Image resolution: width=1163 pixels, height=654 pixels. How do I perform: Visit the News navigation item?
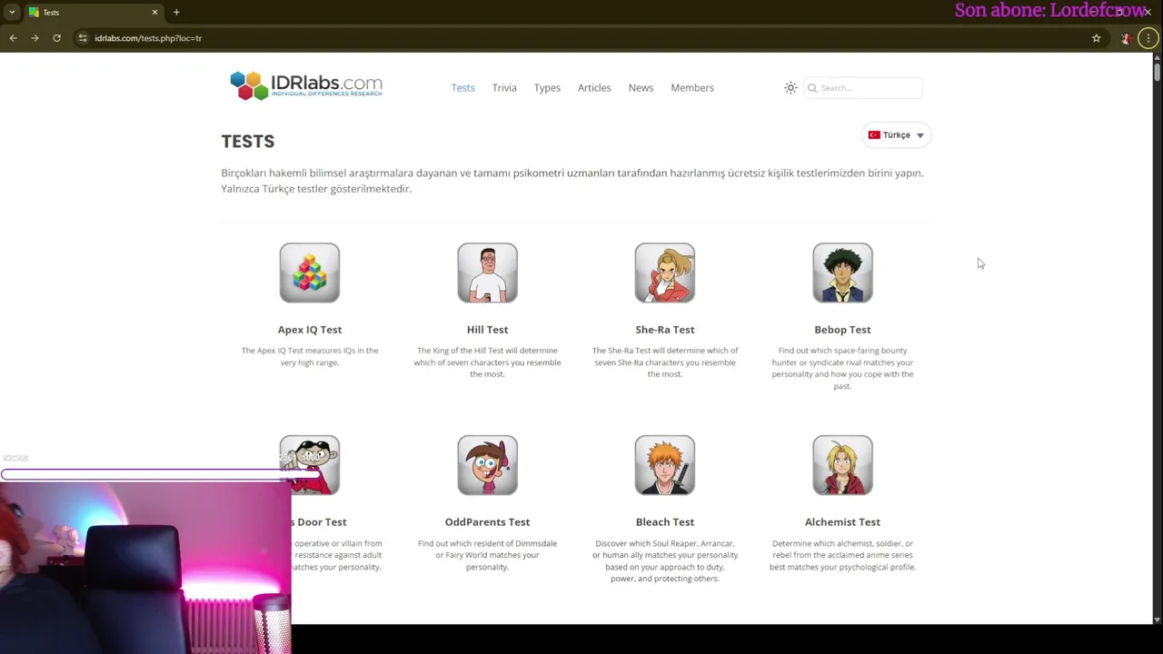(641, 88)
